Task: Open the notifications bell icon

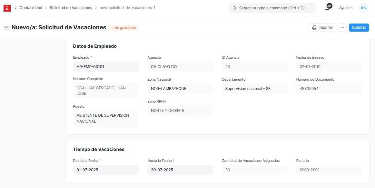Action: pyautogui.click(x=327, y=8)
